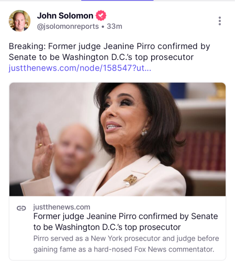Click the justthenews.com domain label in card
The height and width of the screenshot is (262, 235).
(62, 207)
